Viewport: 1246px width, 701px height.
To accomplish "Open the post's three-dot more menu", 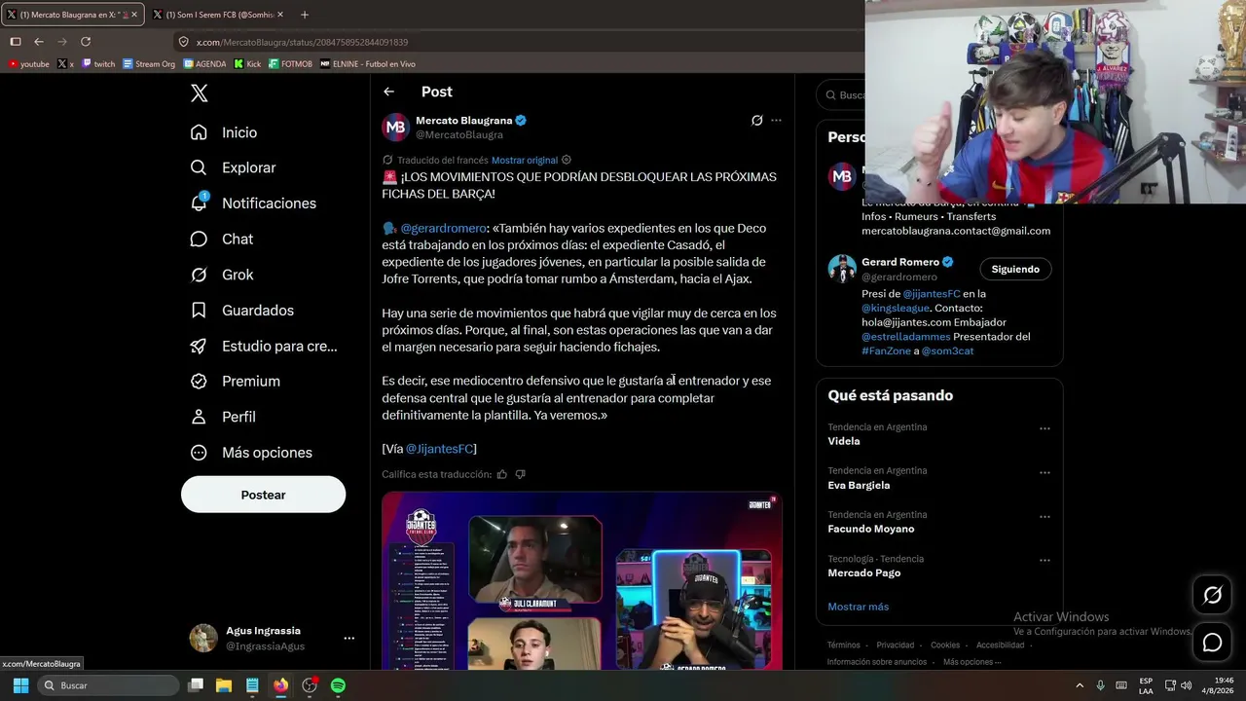I will click(x=776, y=121).
